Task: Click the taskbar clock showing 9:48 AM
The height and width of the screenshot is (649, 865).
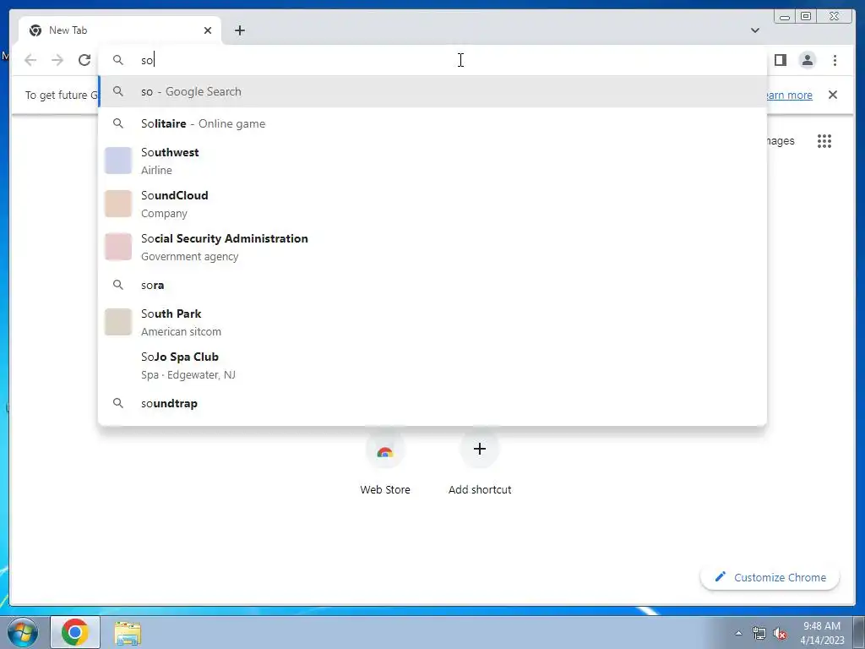Action: point(821,633)
